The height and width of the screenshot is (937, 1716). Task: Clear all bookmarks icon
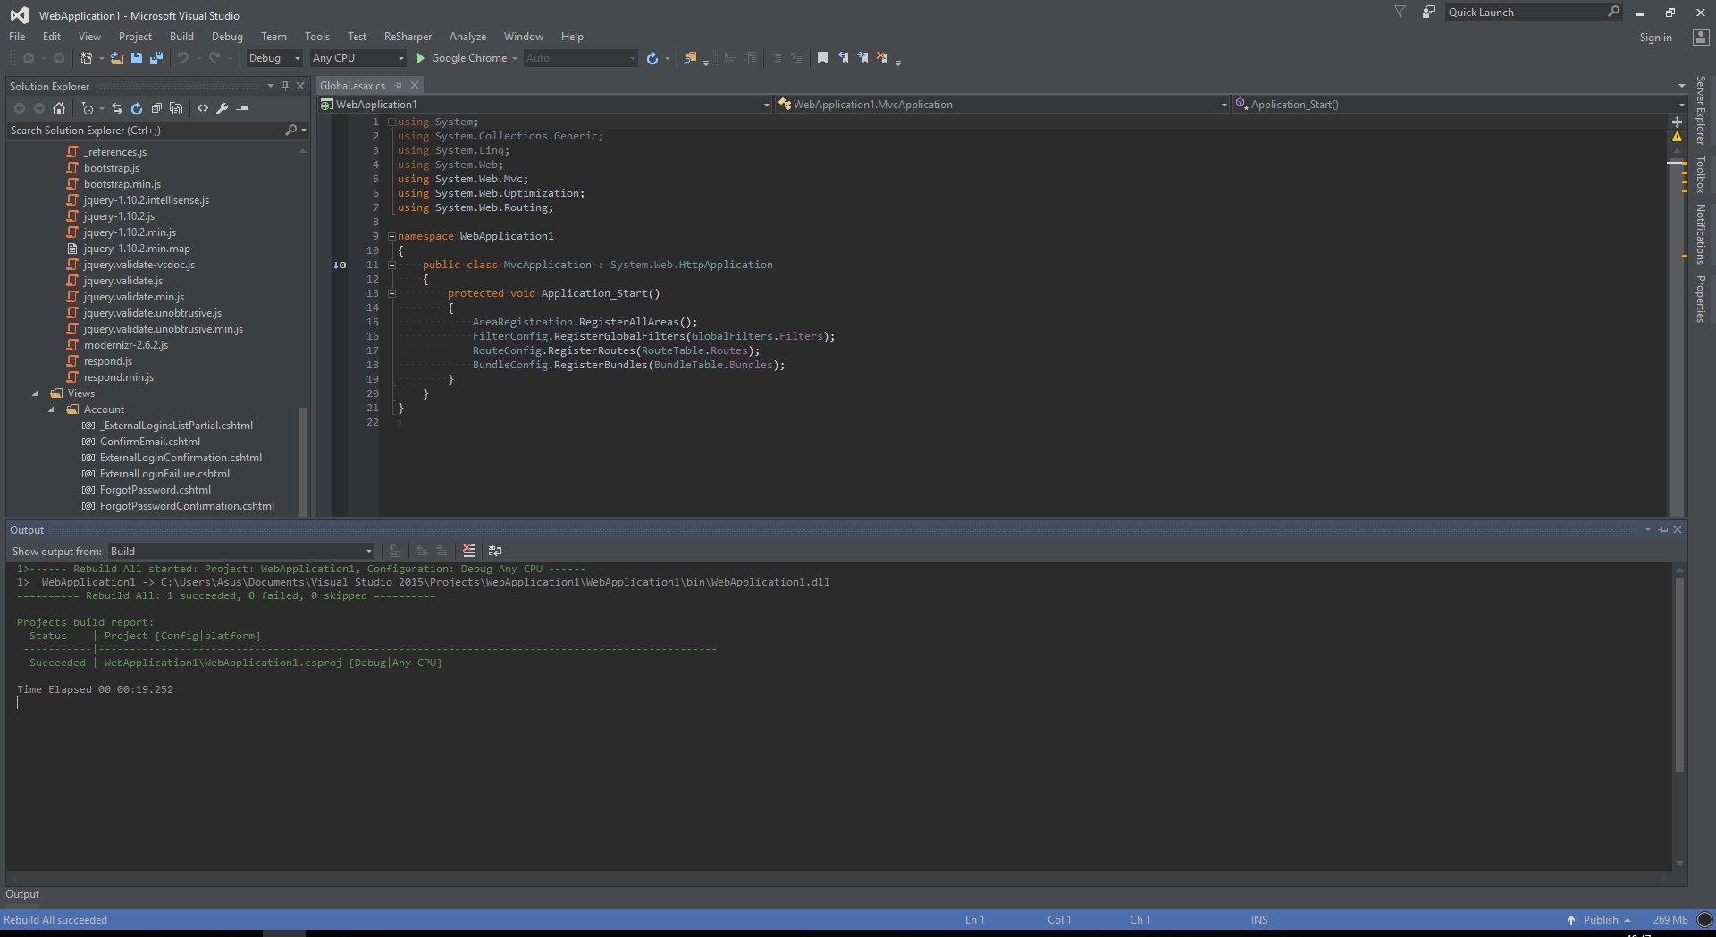pyautogui.click(x=882, y=58)
